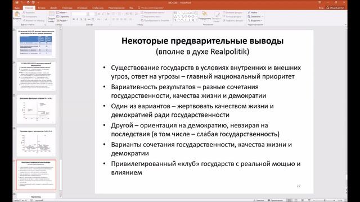Click the Font Color button

[x=106, y=20]
